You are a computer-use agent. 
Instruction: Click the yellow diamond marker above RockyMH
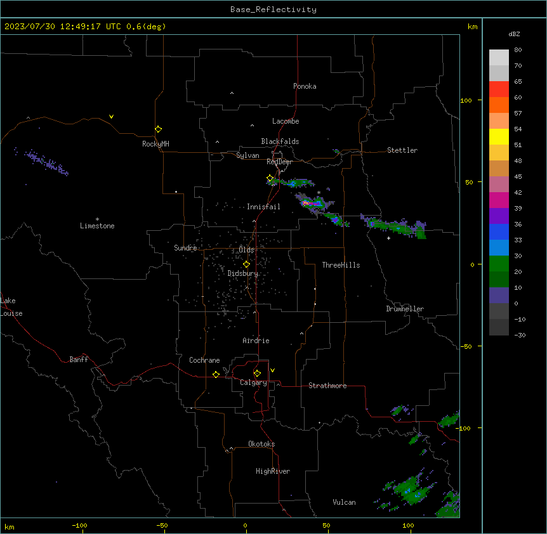pyautogui.click(x=158, y=129)
